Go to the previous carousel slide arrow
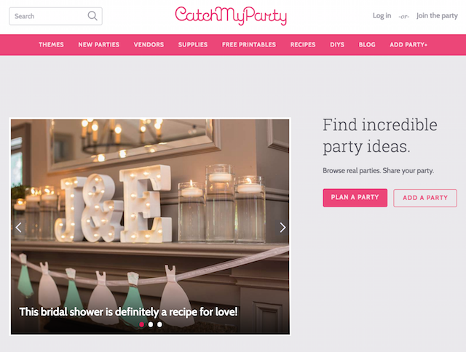The image size is (466, 352). tap(19, 228)
